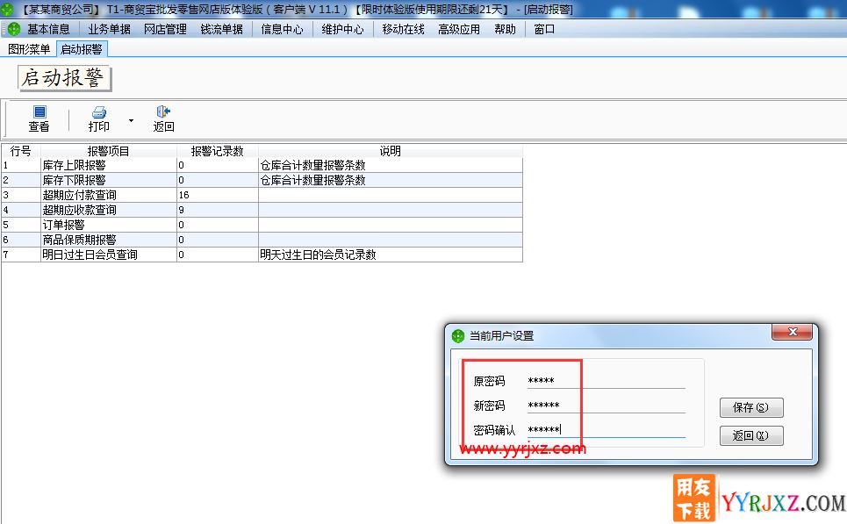The width and height of the screenshot is (847, 524).
Task: Switch to the 启动报警 tab
Action: 82,49
